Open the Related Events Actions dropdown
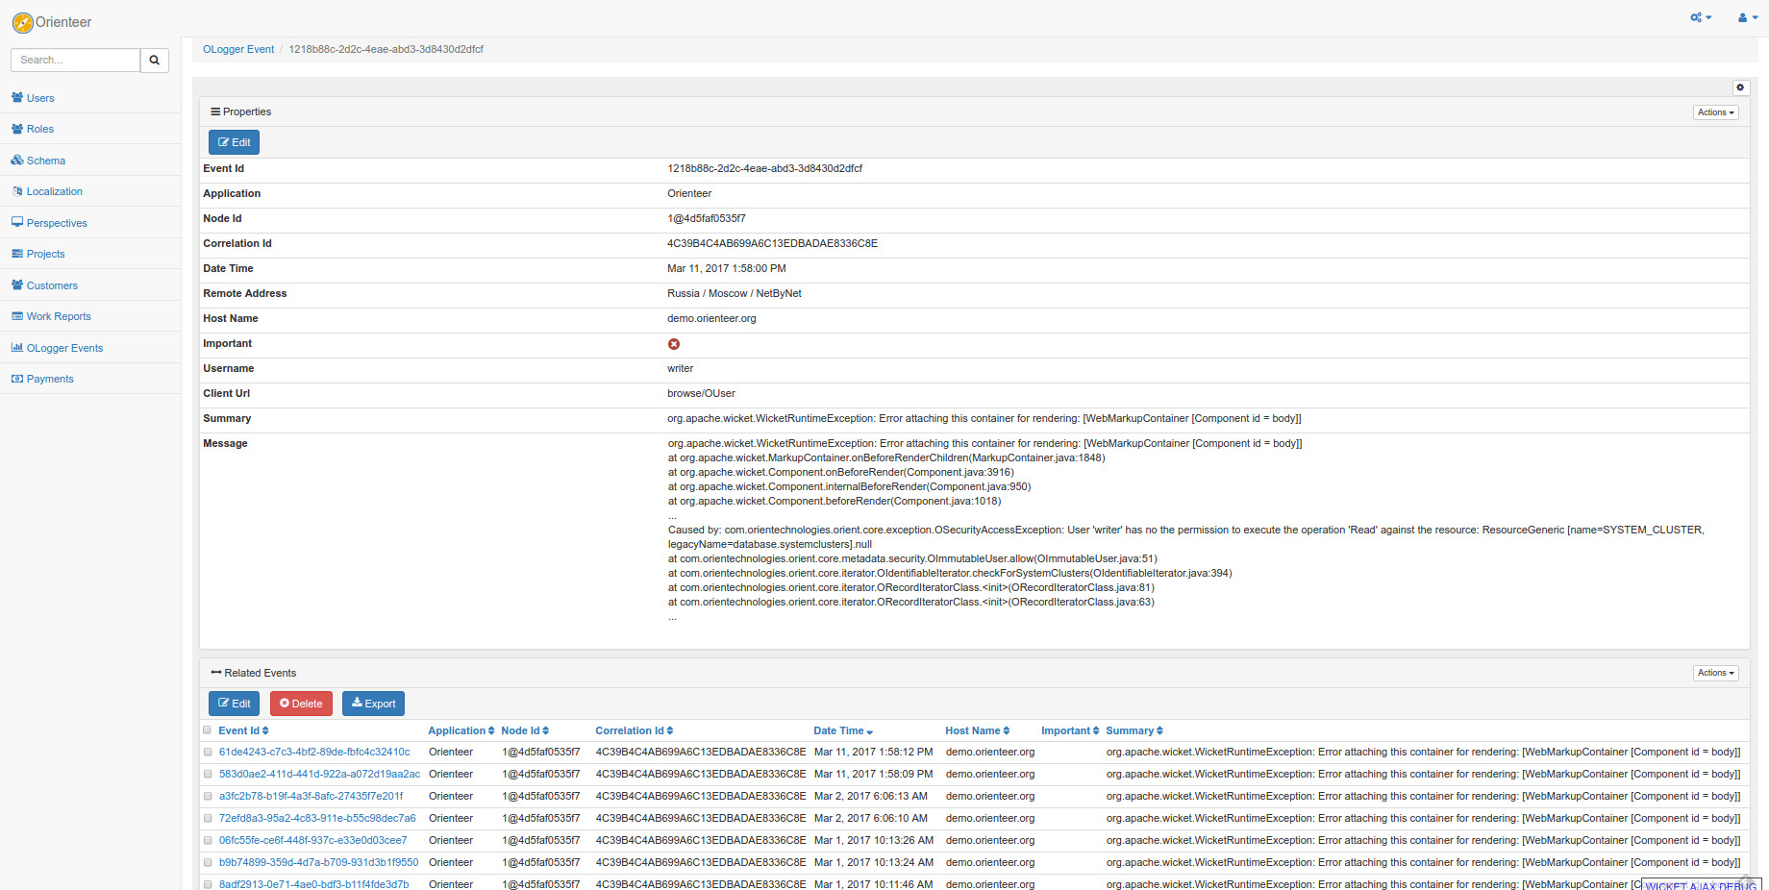 1716,673
